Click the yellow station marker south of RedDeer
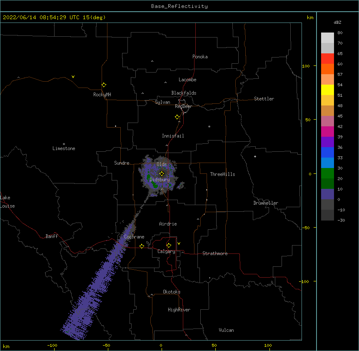 pos(177,117)
